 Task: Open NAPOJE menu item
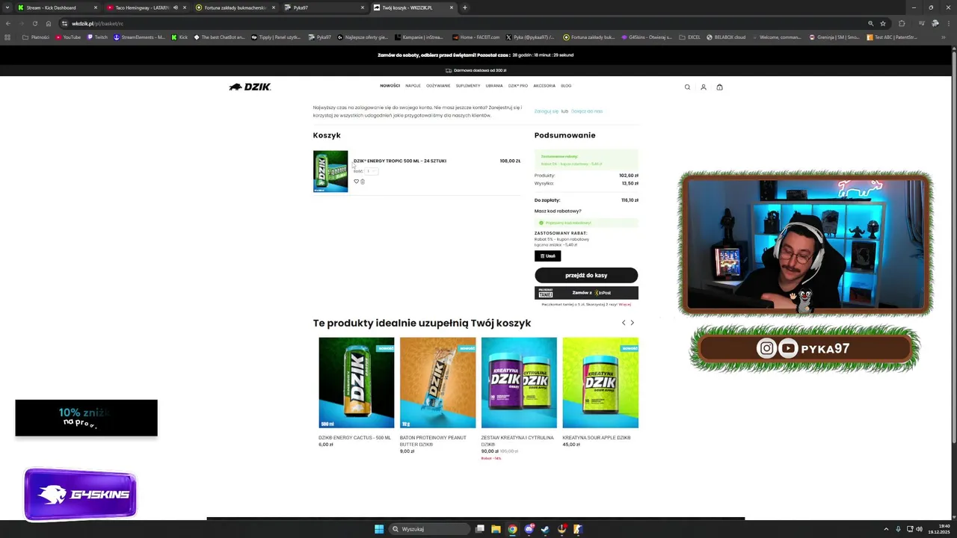point(413,86)
